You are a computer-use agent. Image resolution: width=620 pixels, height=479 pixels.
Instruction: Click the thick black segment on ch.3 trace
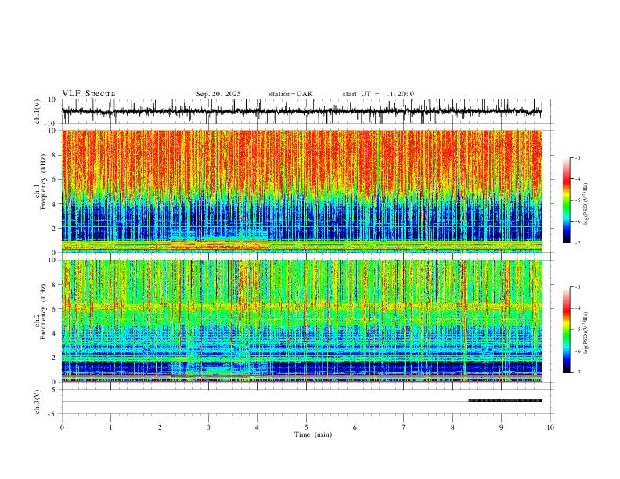[506, 401]
